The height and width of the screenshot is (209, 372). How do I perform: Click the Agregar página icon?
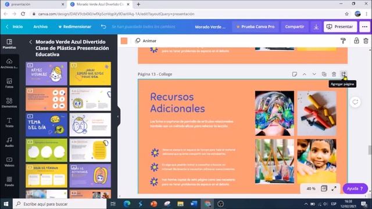pos(344,74)
